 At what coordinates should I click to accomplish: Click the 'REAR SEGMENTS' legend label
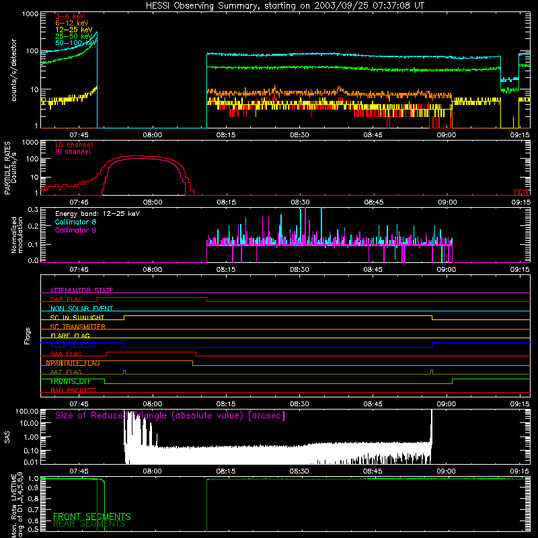[89, 524]
